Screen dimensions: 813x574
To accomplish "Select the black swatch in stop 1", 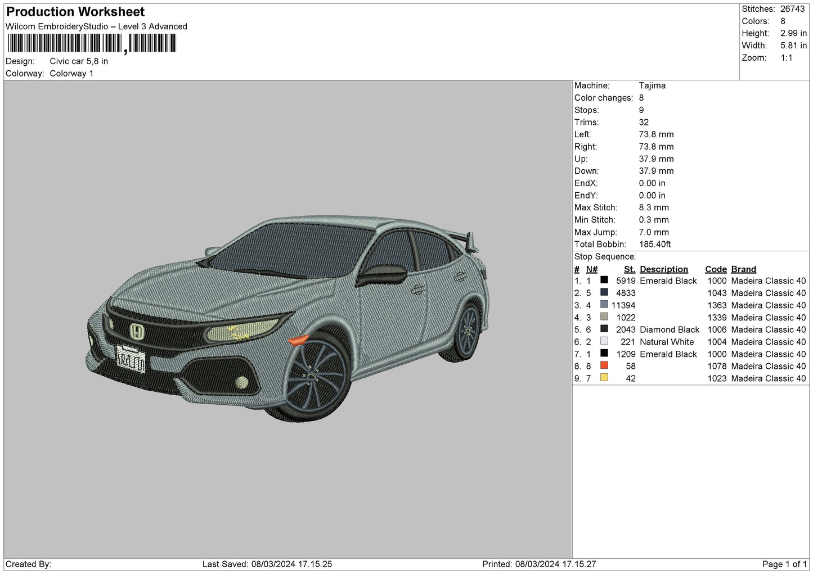I will [x=604, y=281].
